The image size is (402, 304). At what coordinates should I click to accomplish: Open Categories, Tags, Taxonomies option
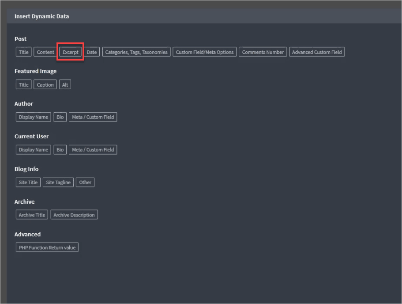[x=136, y=52]
